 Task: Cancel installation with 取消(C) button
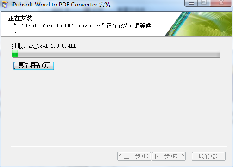tap(208, 156)
